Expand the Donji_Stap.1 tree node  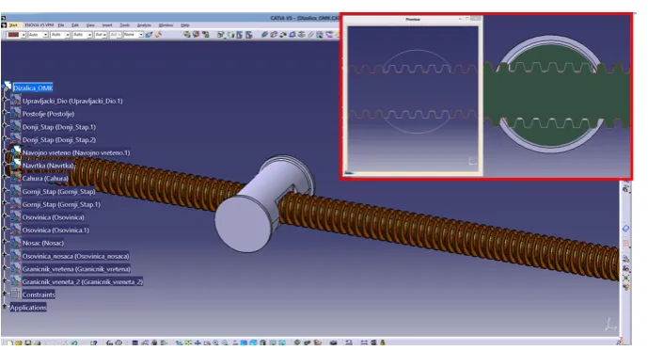pyautogui.click(x=5, y=125)
